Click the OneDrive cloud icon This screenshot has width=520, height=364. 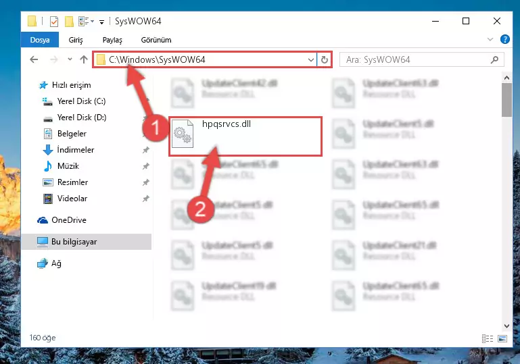tap(43, 220)
